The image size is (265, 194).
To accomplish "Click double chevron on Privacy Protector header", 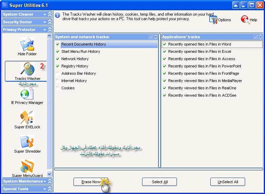I will (x=50, y=30).
